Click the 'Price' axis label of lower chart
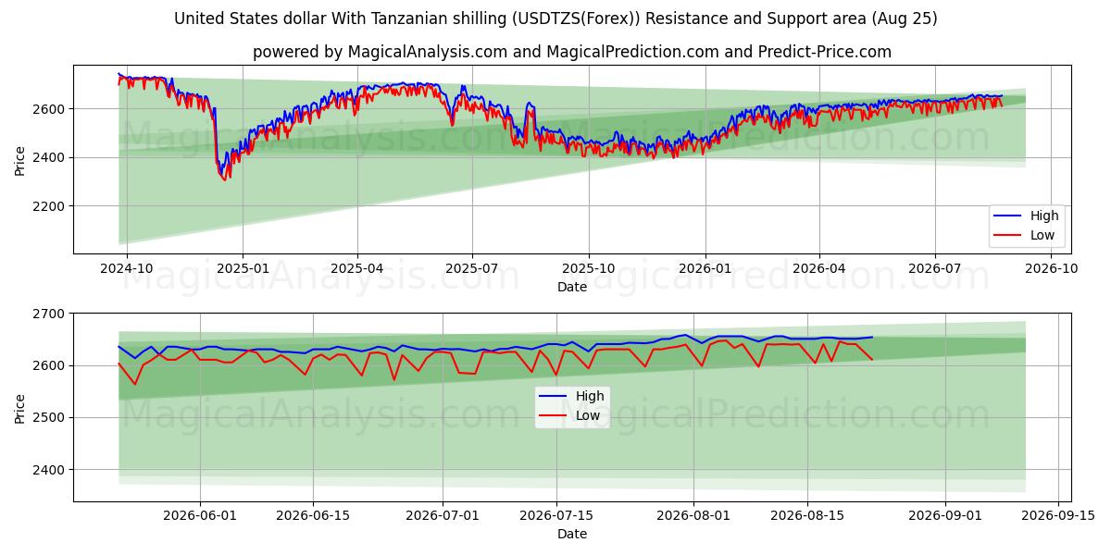This screenshot has height=555, width=1111. [x=20, y=407]
